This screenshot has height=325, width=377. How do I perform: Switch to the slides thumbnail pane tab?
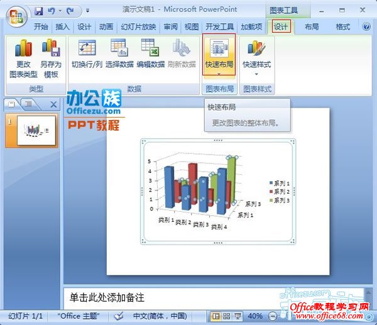(12, 104)
